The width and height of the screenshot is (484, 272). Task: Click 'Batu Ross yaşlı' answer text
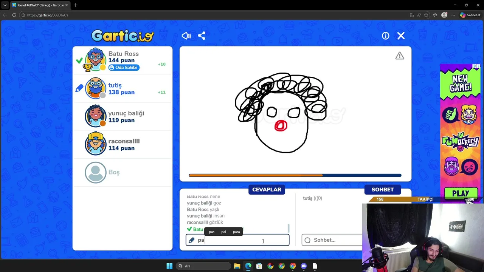[203, 210]
